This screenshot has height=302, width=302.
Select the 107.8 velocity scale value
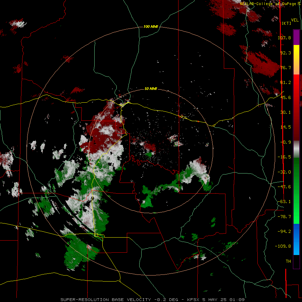[284, 38]
